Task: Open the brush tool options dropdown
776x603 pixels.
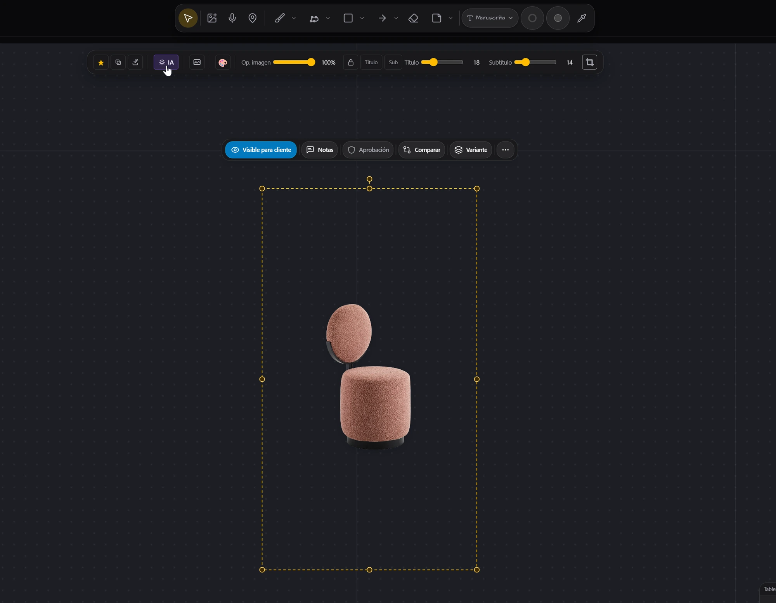Action: pyautogui.click(x=294, y=18)
